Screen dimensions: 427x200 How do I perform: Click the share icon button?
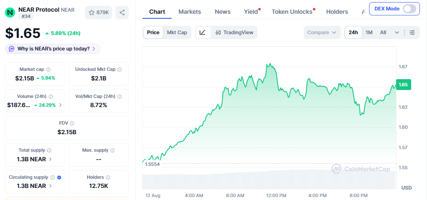point(122,12)
